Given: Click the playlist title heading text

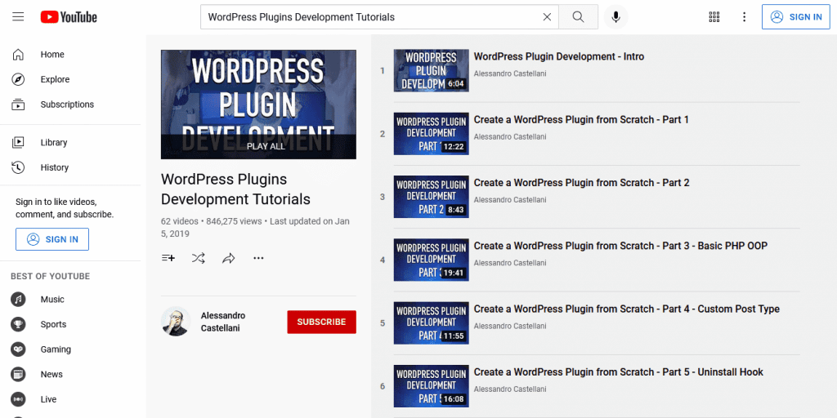Looking at the screenshot, I should (235, 189).
